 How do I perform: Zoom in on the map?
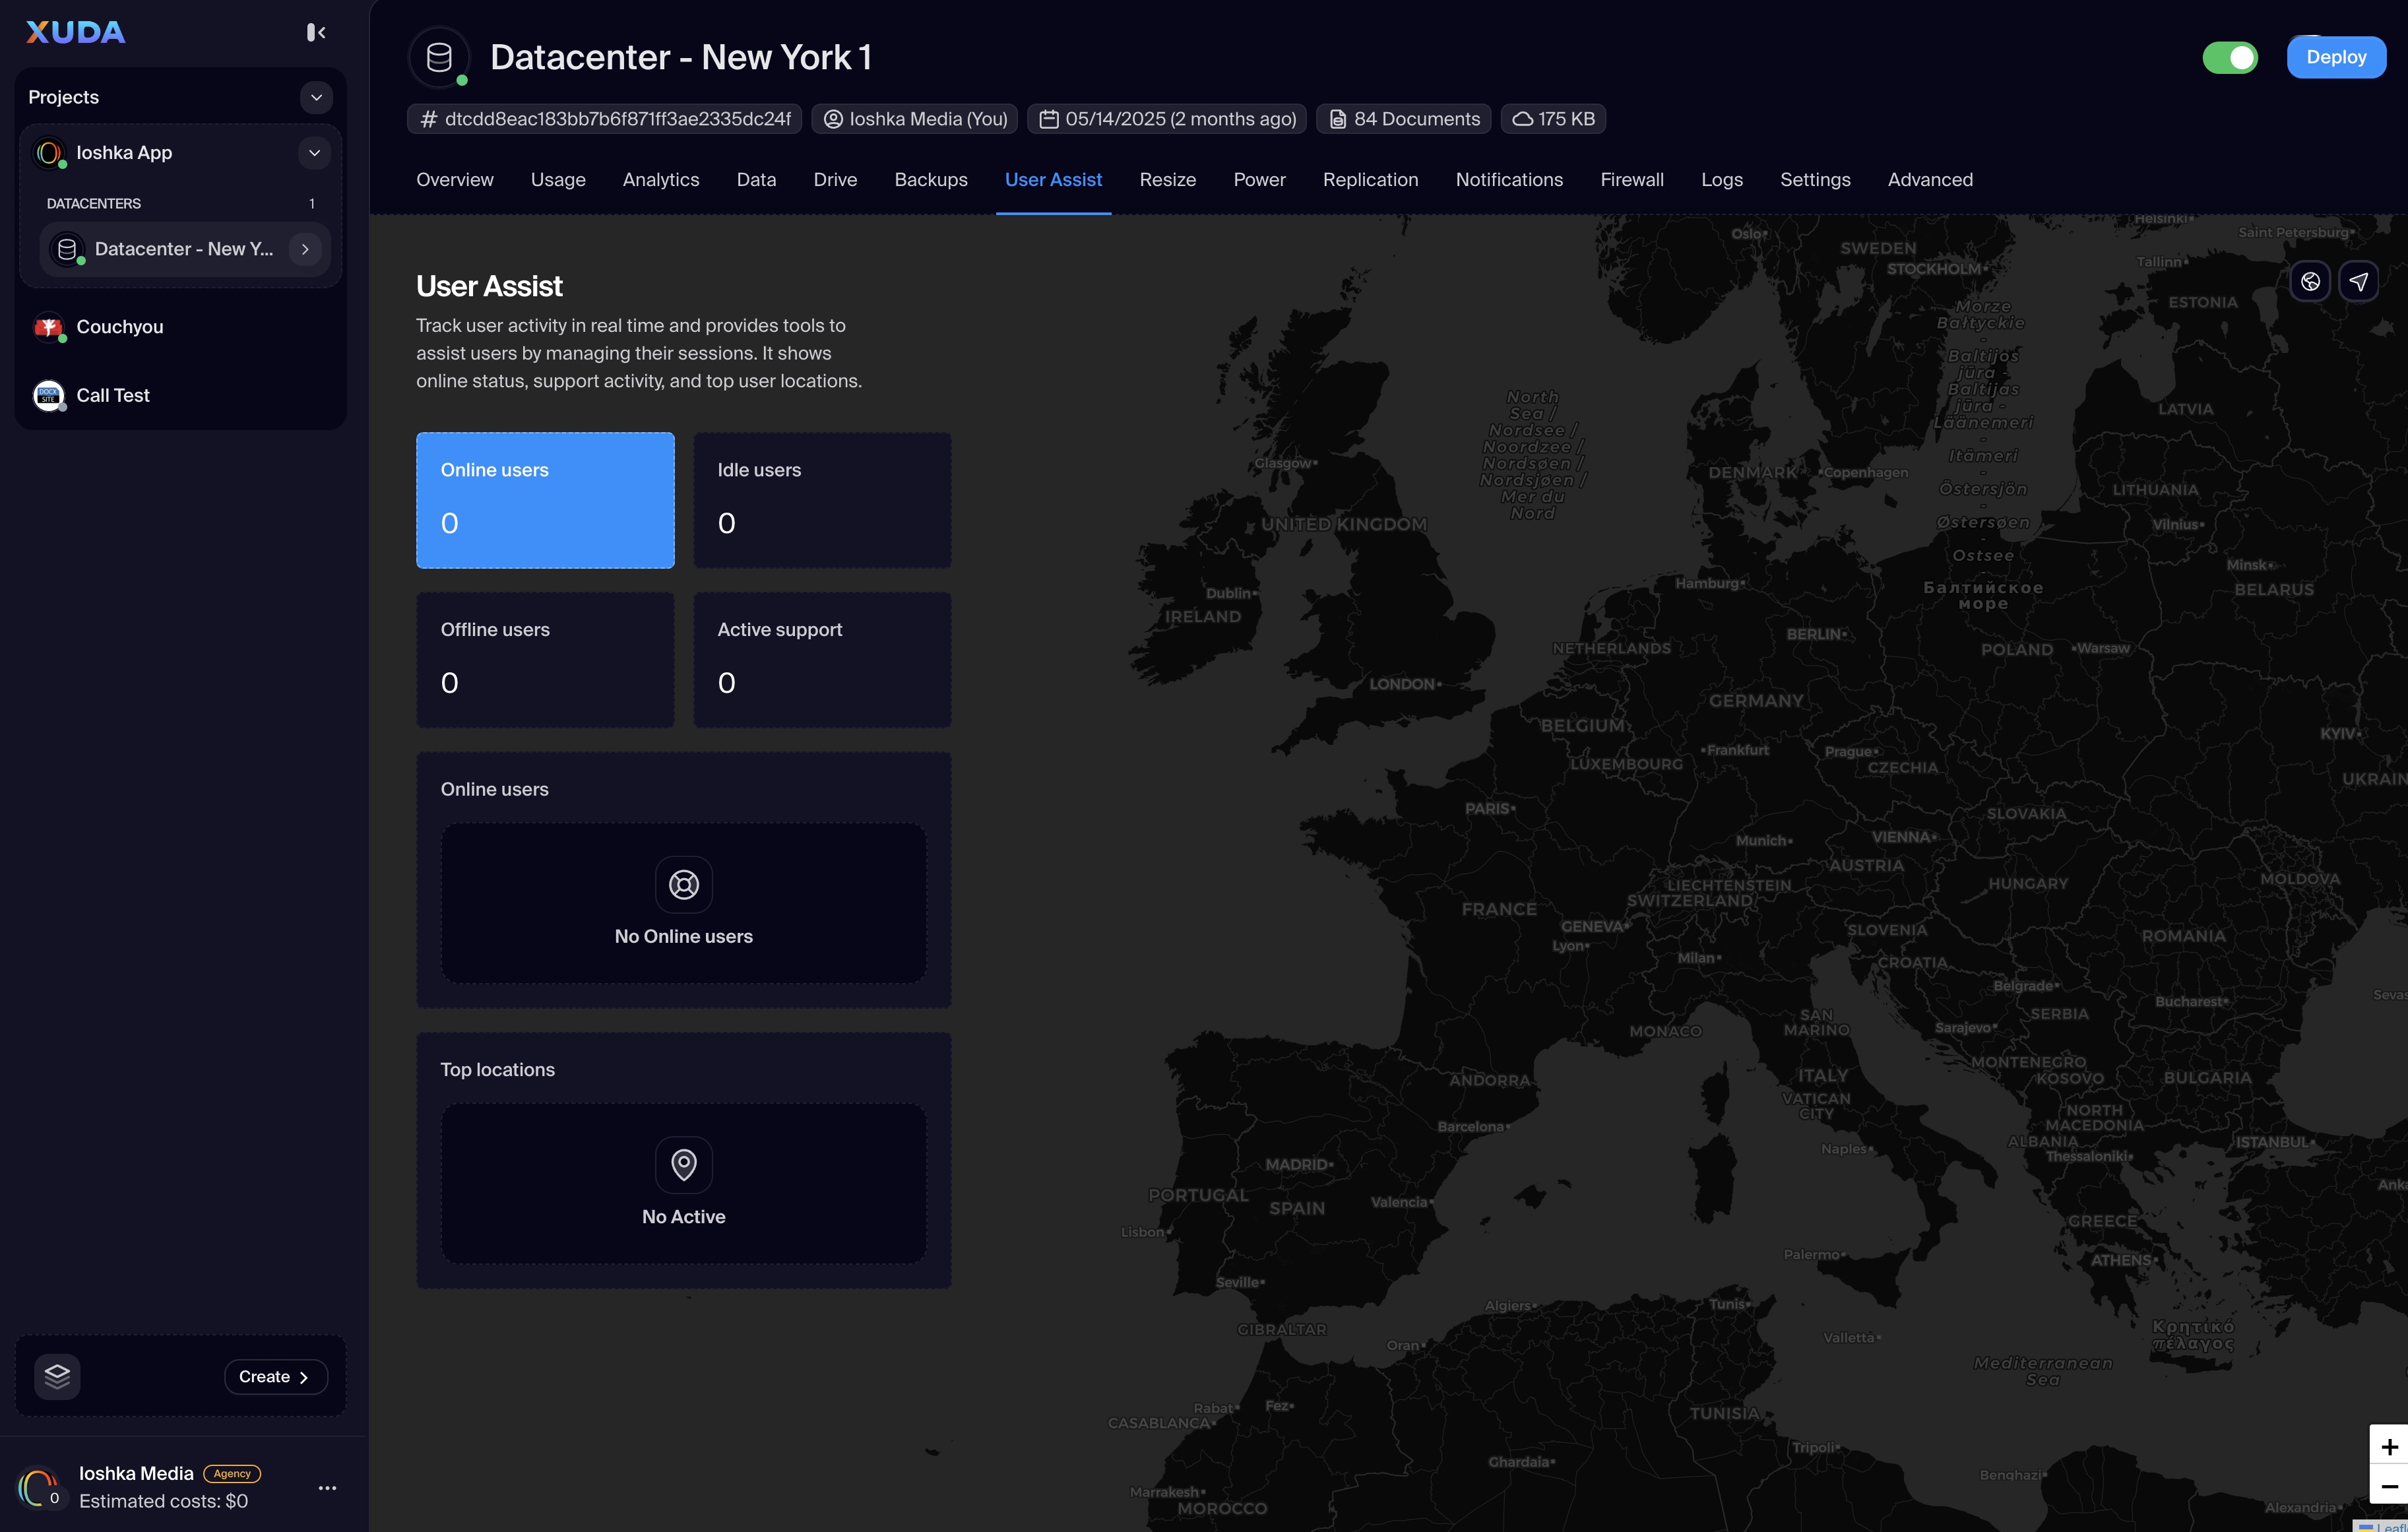tap(2389, 1447)
